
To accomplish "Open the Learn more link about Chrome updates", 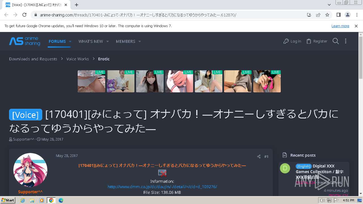I will point(340,26).
